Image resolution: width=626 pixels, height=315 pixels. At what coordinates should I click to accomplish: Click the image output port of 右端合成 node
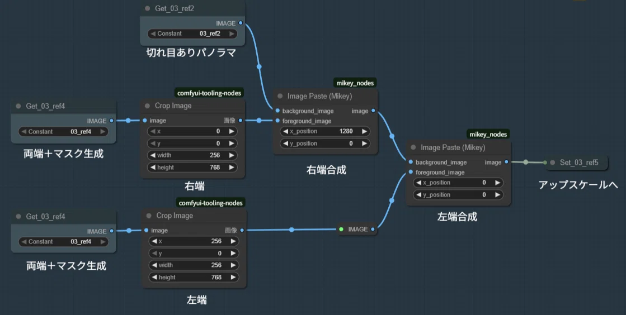pos(373,111)
